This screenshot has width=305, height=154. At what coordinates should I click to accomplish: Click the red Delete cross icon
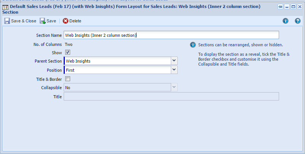[x=66, y=21]
